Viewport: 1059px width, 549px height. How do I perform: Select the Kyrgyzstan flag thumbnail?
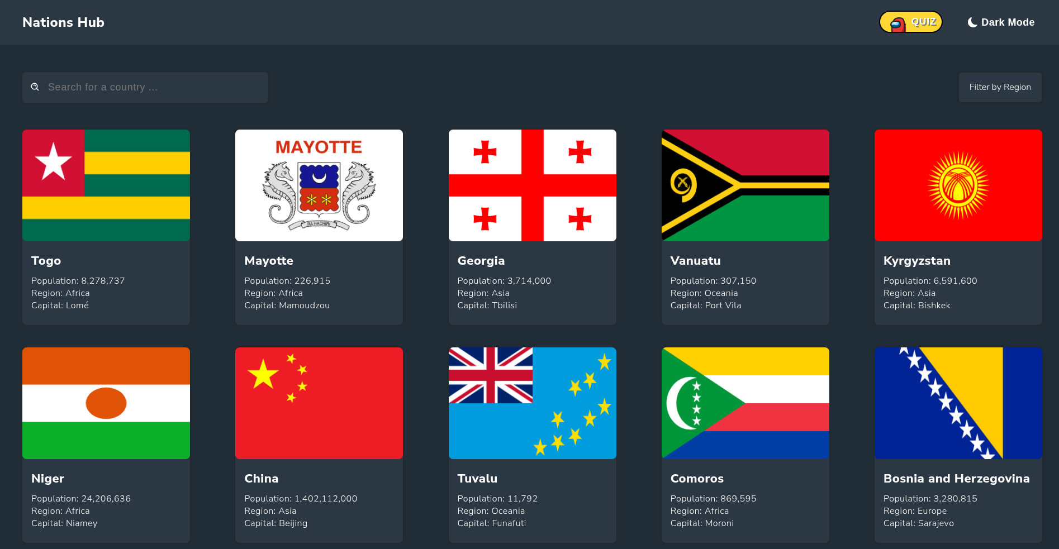(958, 185)
